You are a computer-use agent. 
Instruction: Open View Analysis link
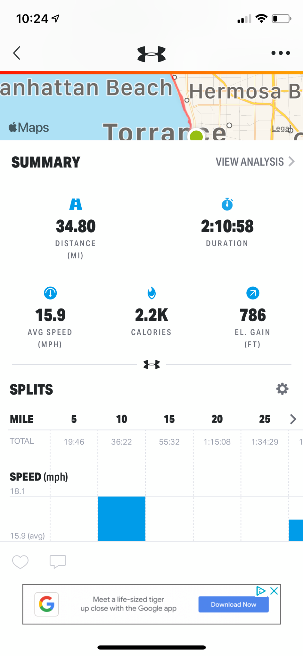250,162
